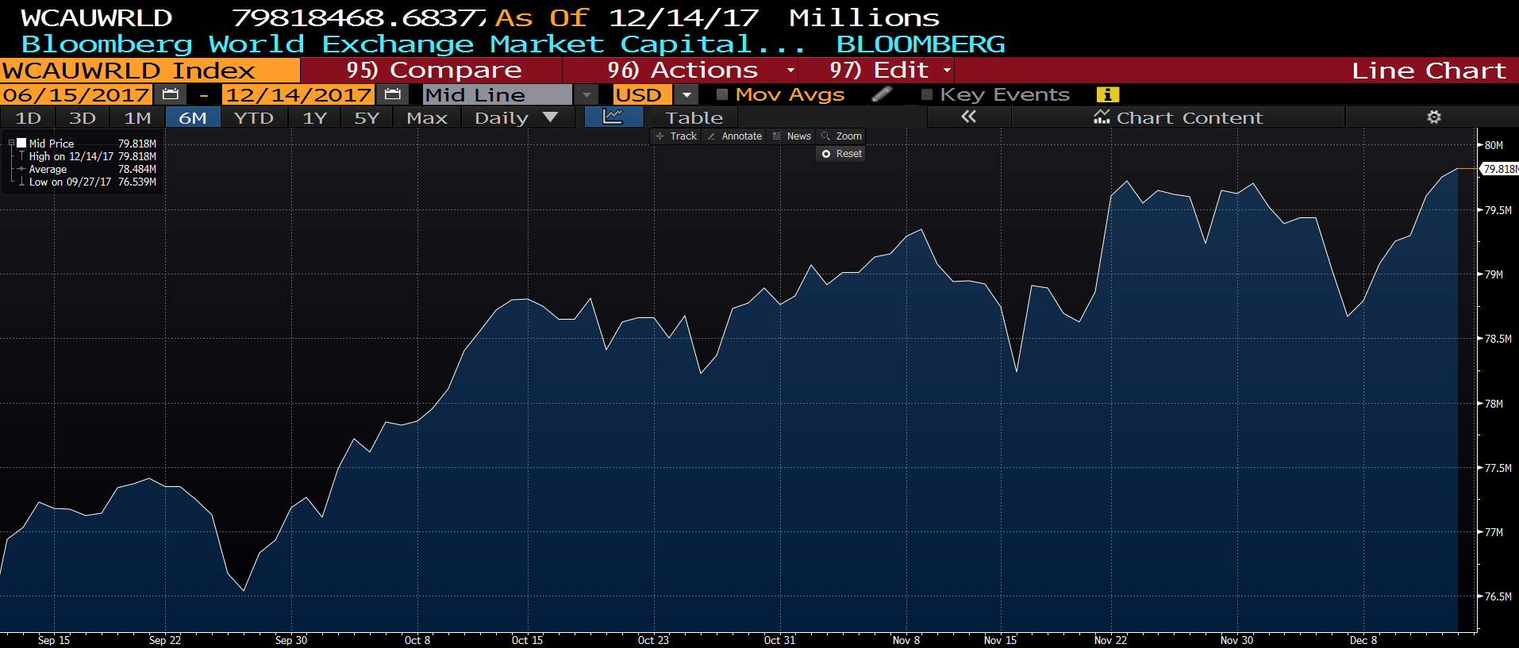Open the Mid Line dropdown arrow
Viewport: 1519px width, 648px height.
(x=586, y=94)
